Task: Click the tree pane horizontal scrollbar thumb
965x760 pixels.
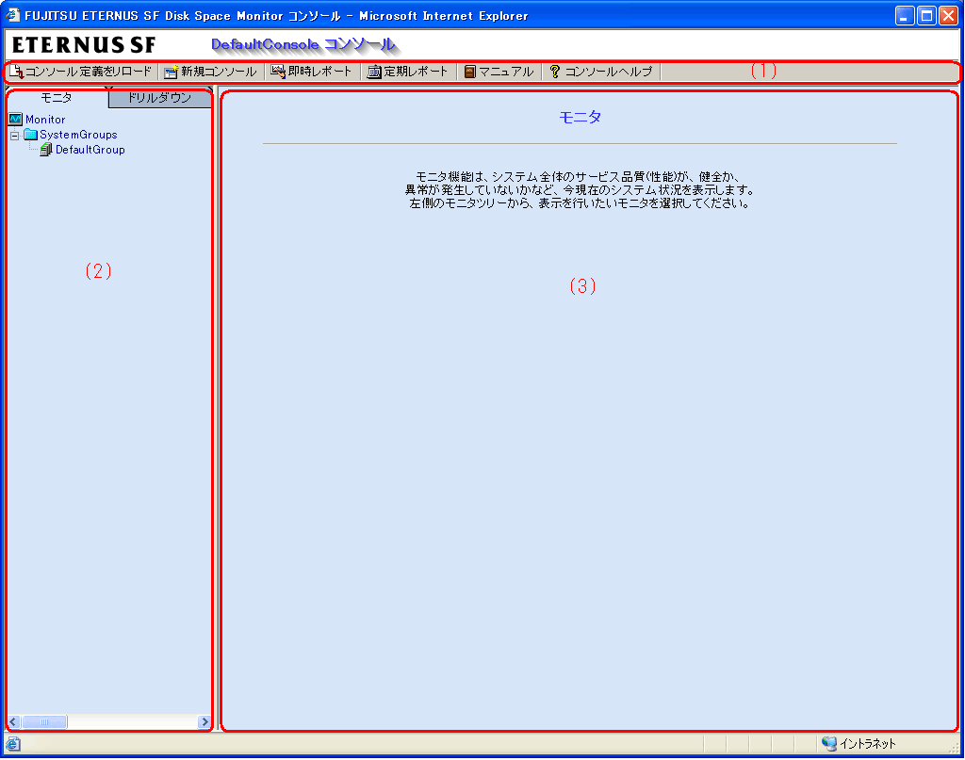Action: tap(43, 722)
